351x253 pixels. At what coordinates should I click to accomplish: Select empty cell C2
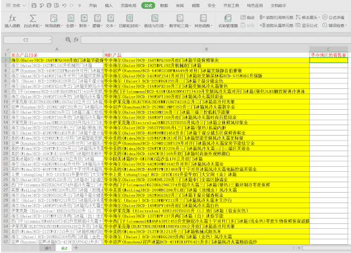point(328,60)
